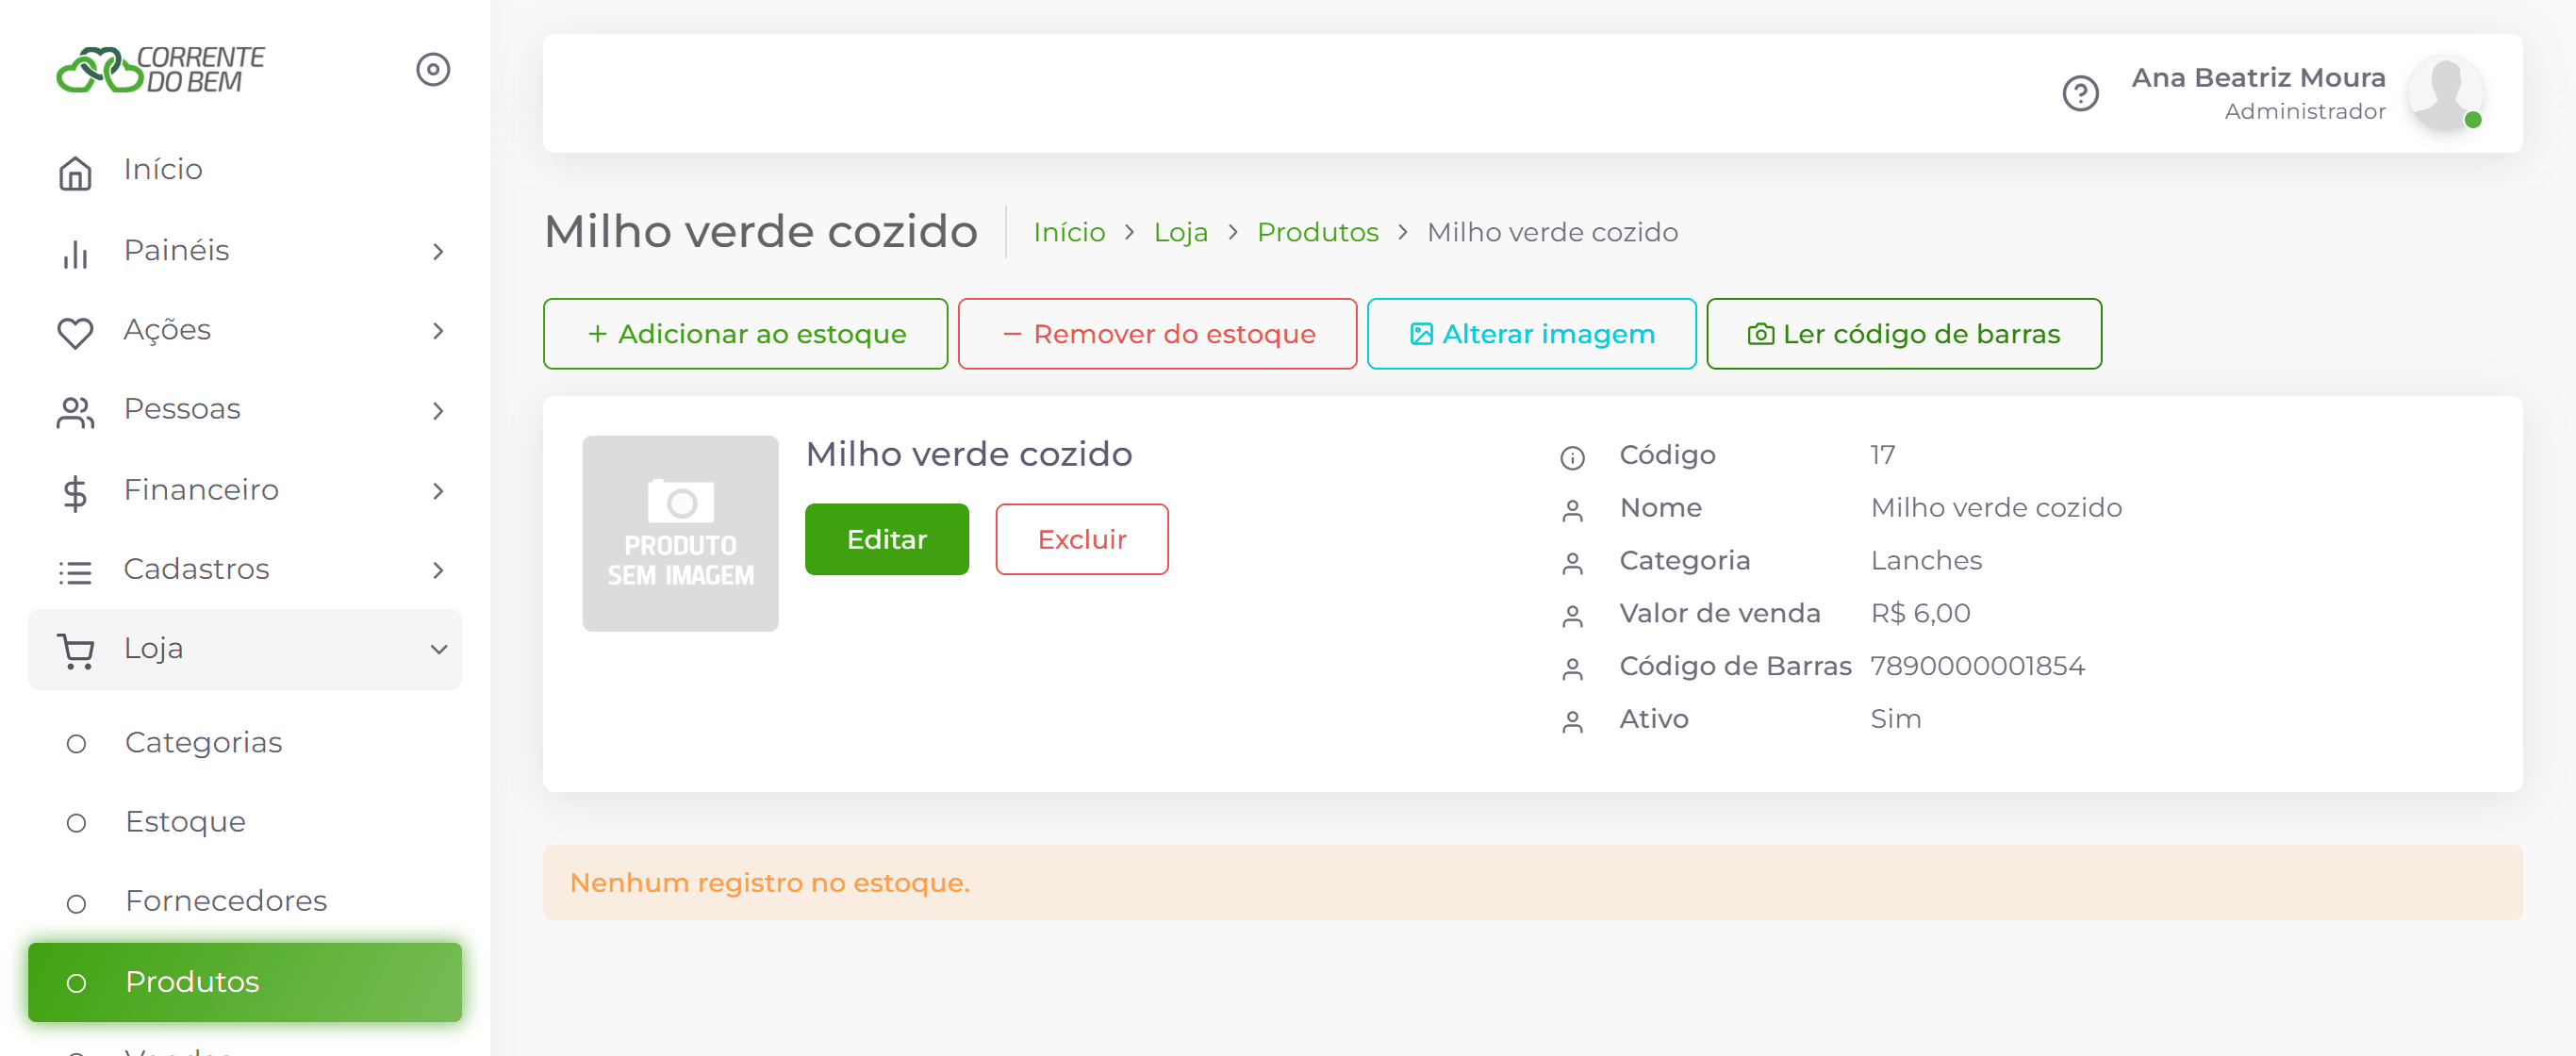
Task: Click Ler código de barras button
Action: coord(1903,333)
